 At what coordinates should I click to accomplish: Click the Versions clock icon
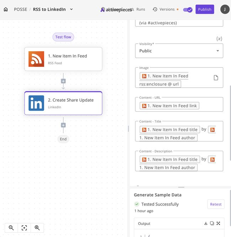pos(155,9)
